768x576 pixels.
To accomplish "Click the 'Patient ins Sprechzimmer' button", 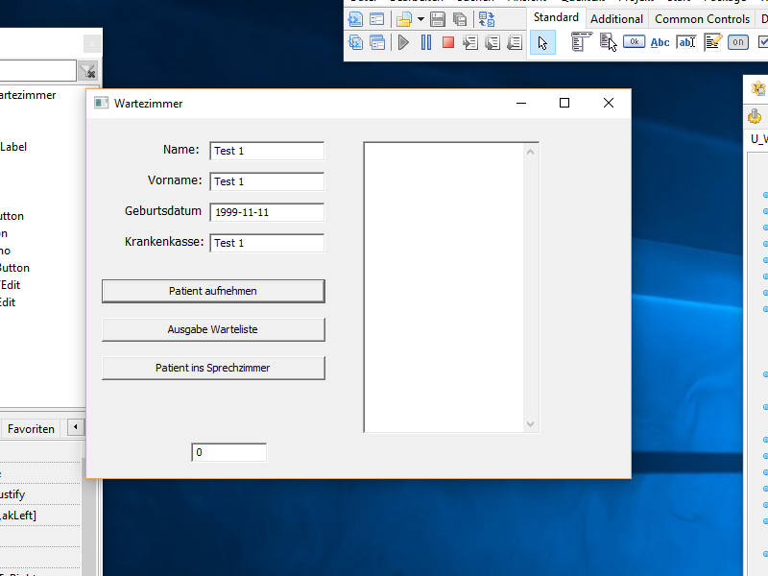I will 213,368.
